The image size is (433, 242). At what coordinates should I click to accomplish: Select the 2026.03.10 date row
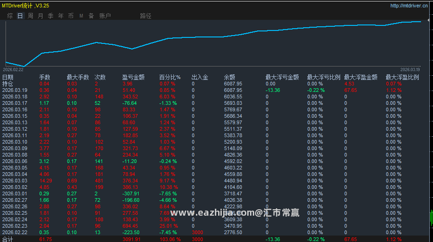coord(15,142)
